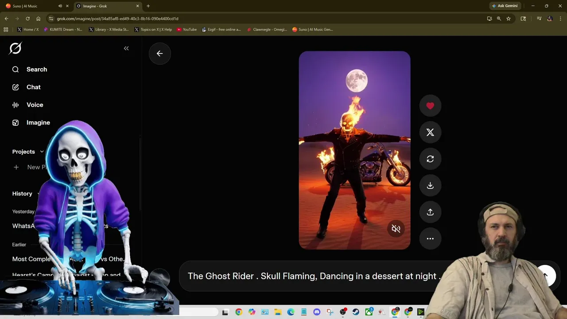Image resolution: width=567 pixels, height=319 pixels.
Task: Collapse the Grok sidebar with double chevron
Action: click(x=126, y=48)
